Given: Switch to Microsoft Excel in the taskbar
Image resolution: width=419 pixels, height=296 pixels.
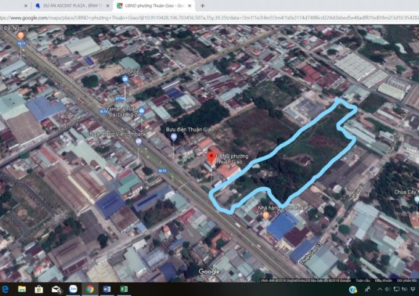Looking at the screenshot, I should click(x=124, y=289).
